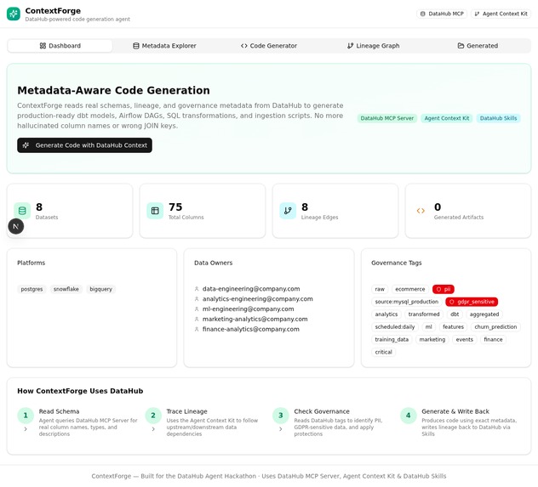Viewport: 538px width, 487px height.
Task: Open the Code Generator tab
Action: [269, 46]
